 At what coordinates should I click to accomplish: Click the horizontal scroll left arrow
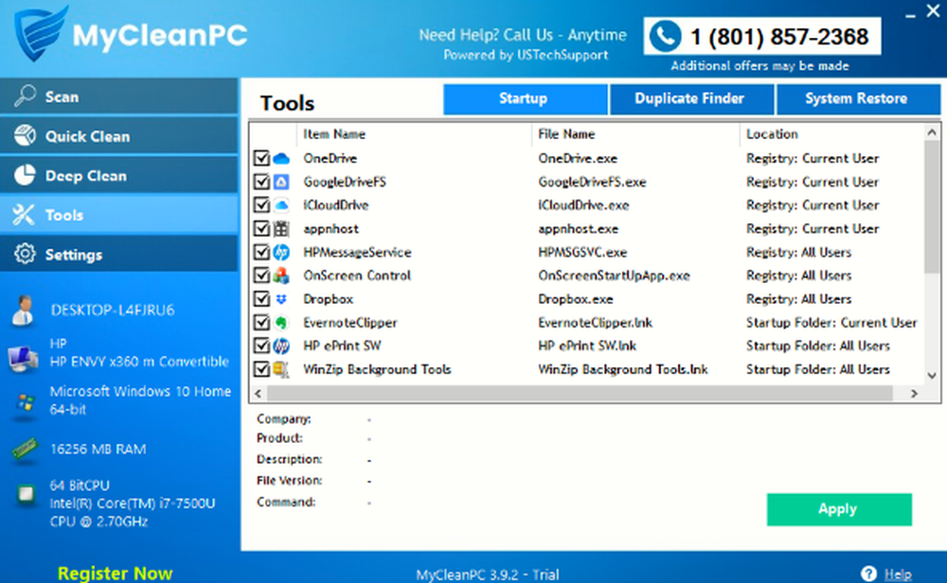point(258,394)
